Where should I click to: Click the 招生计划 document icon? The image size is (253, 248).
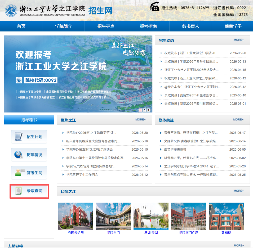pos(18,137)
